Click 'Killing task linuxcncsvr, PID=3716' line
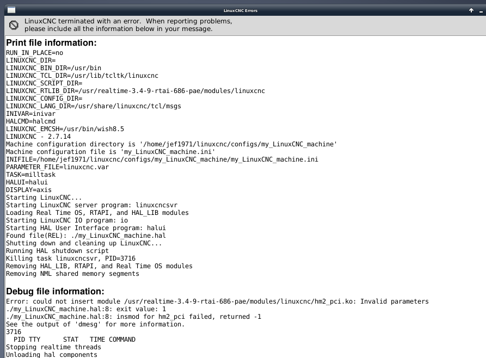Viewport: 486px width, 358px height. coord(71,258)
